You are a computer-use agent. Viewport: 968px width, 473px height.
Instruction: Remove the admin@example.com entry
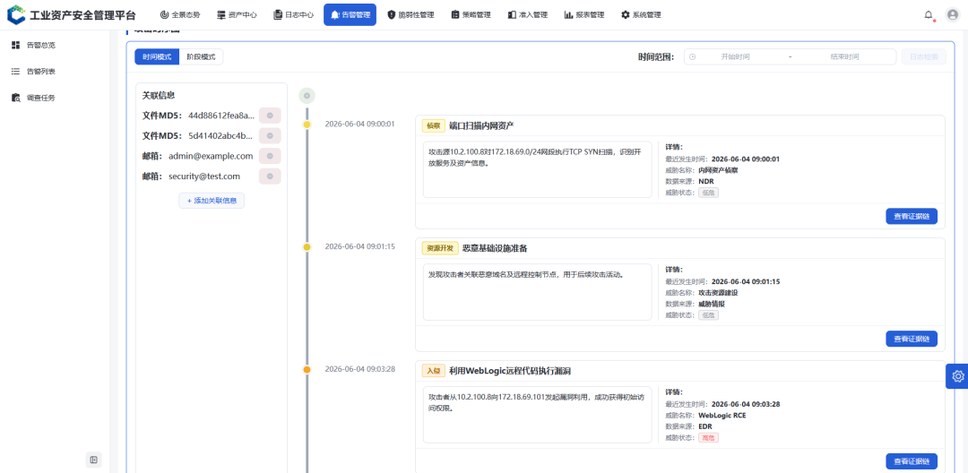[x=270, y=156]
